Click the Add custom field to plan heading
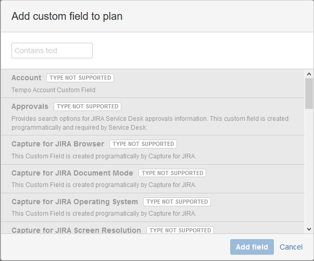The image size is (314, 261). point(67,16)
